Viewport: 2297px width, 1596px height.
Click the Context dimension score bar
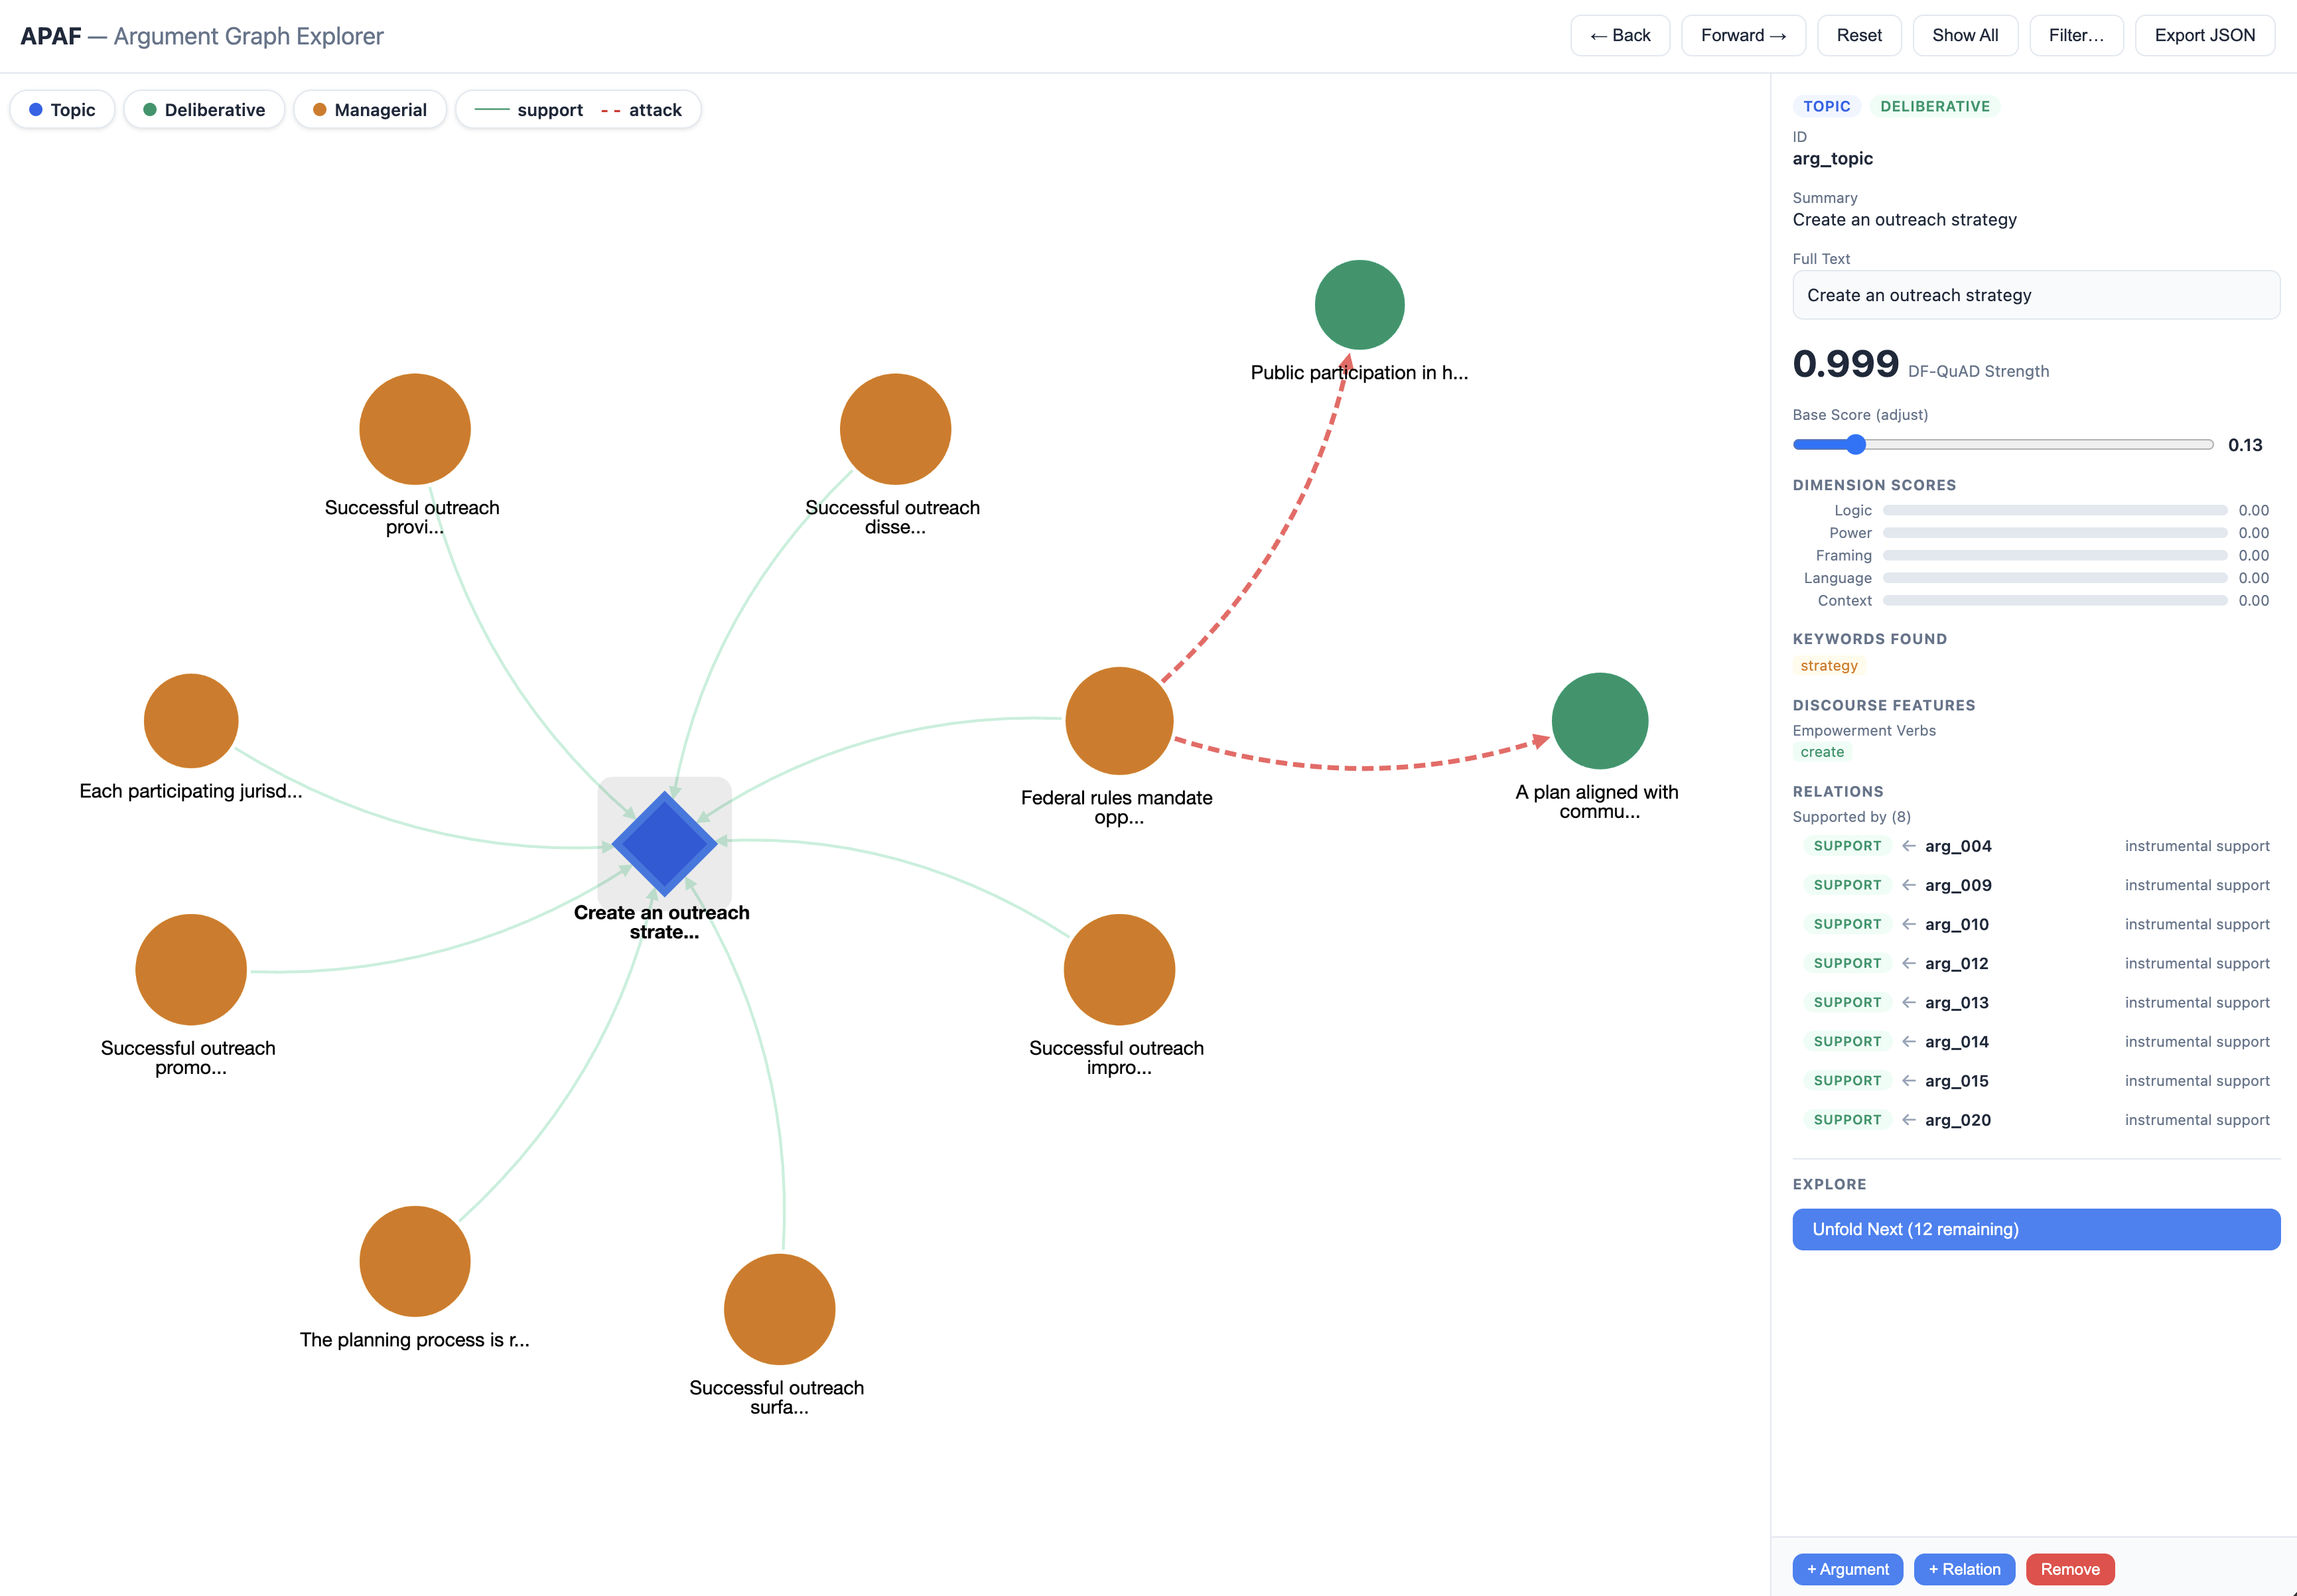click(x=2055, y=600)
